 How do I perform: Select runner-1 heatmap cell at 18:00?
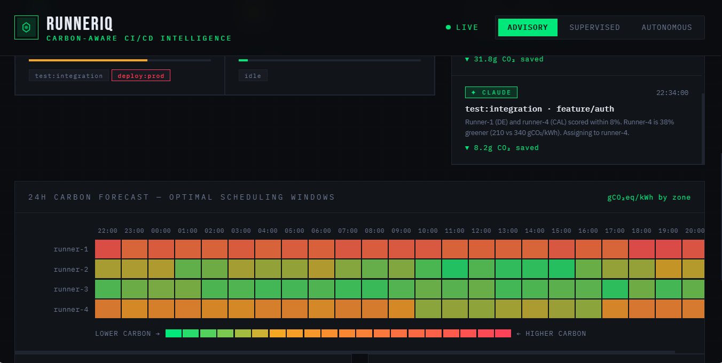[642, 249]
